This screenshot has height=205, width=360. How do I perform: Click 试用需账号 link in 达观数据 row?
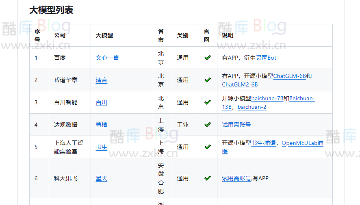click(236, 125)
